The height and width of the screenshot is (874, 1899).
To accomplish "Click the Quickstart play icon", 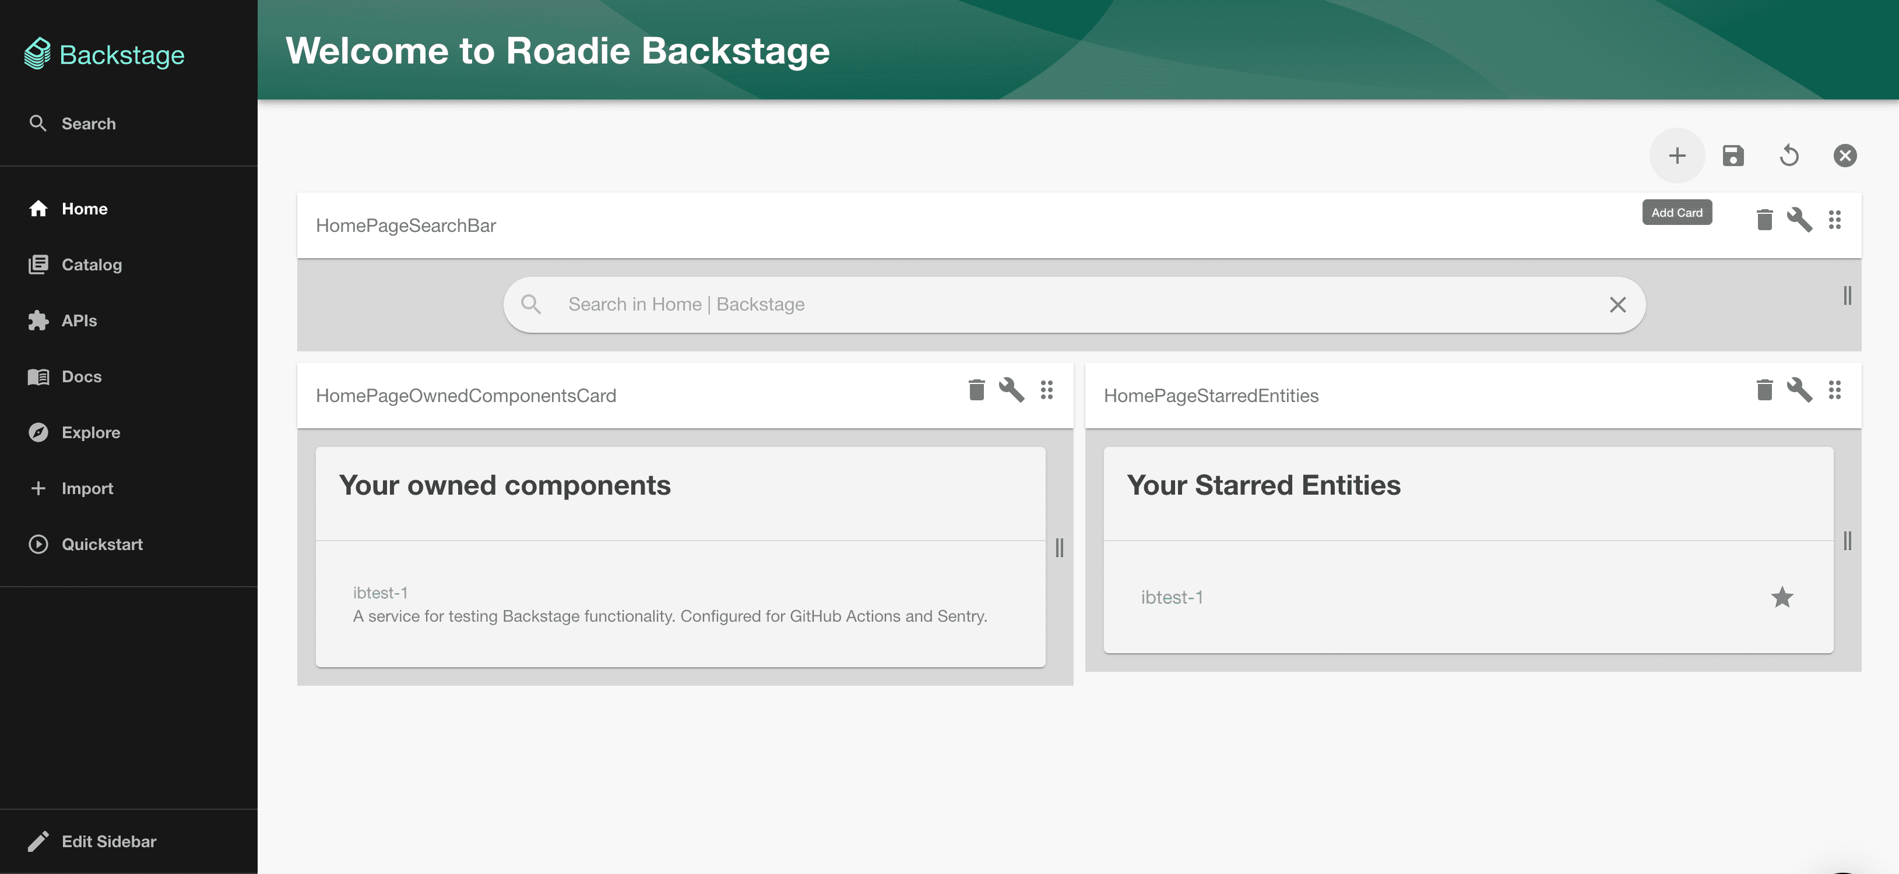I will [x=38, y=545].
